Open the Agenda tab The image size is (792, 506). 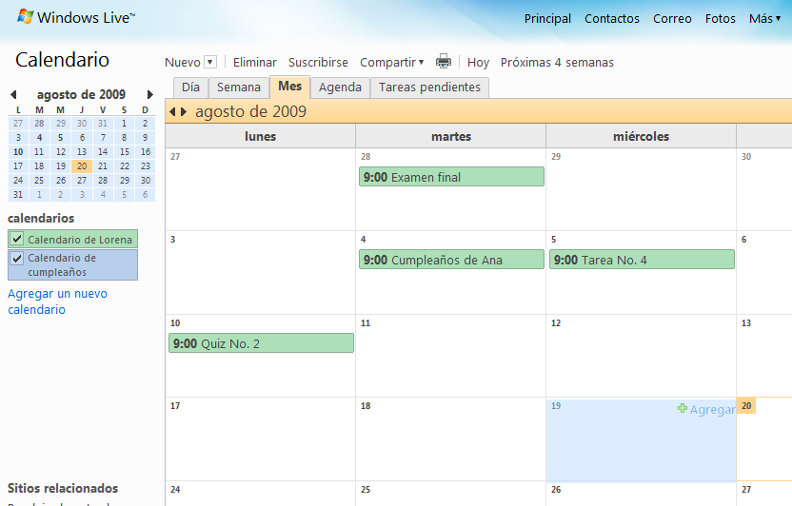[340, 88]
